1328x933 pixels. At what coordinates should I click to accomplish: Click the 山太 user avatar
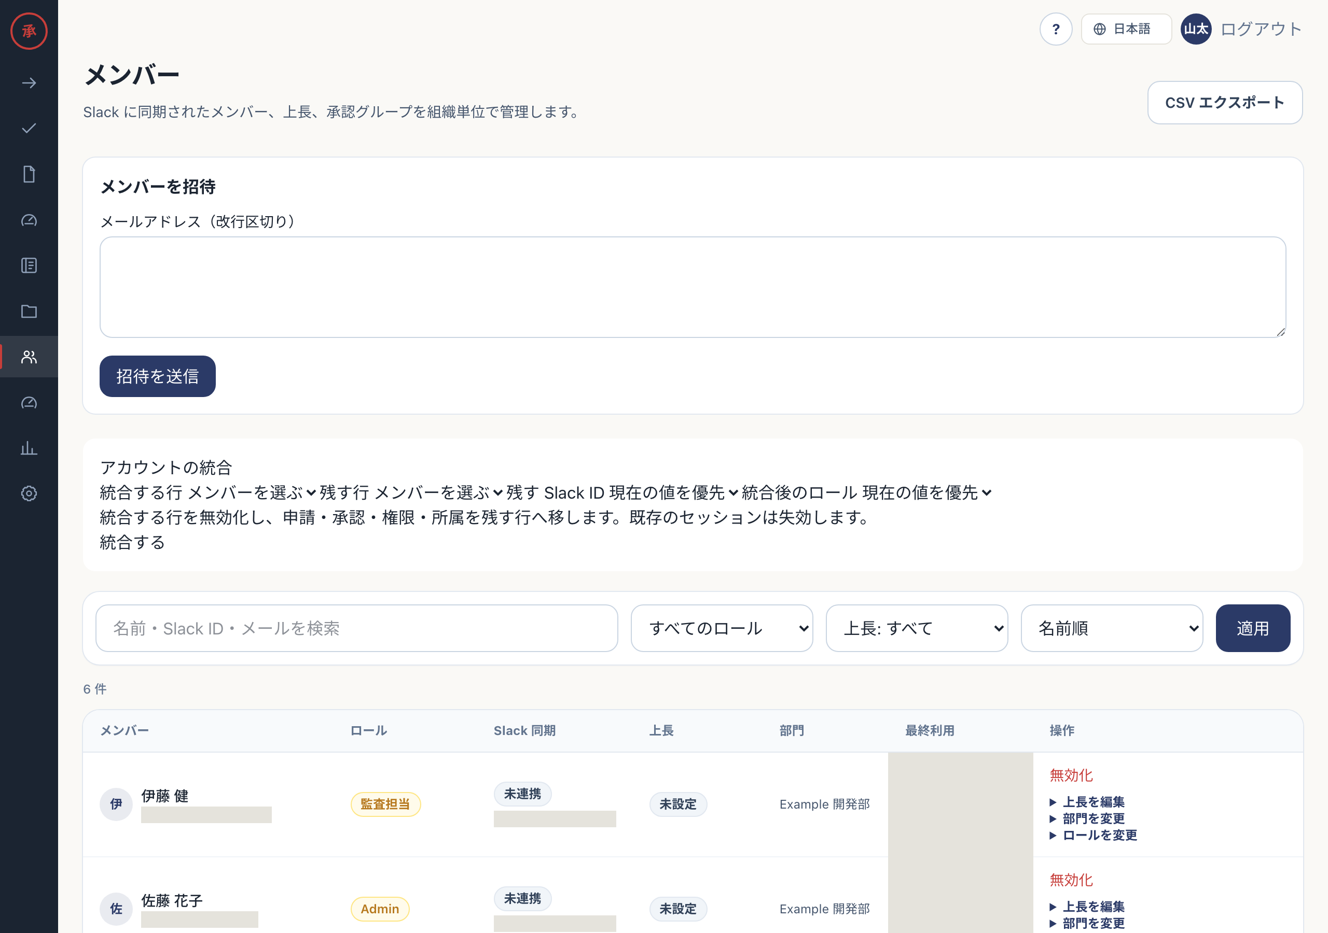click(x=1196, y=29)
